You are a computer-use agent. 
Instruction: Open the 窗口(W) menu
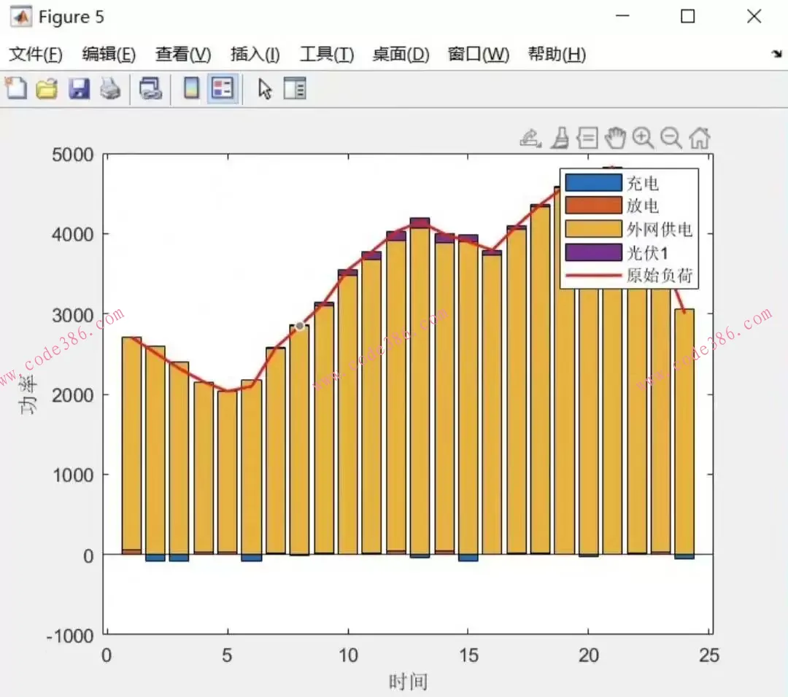[x=479, y=54]
